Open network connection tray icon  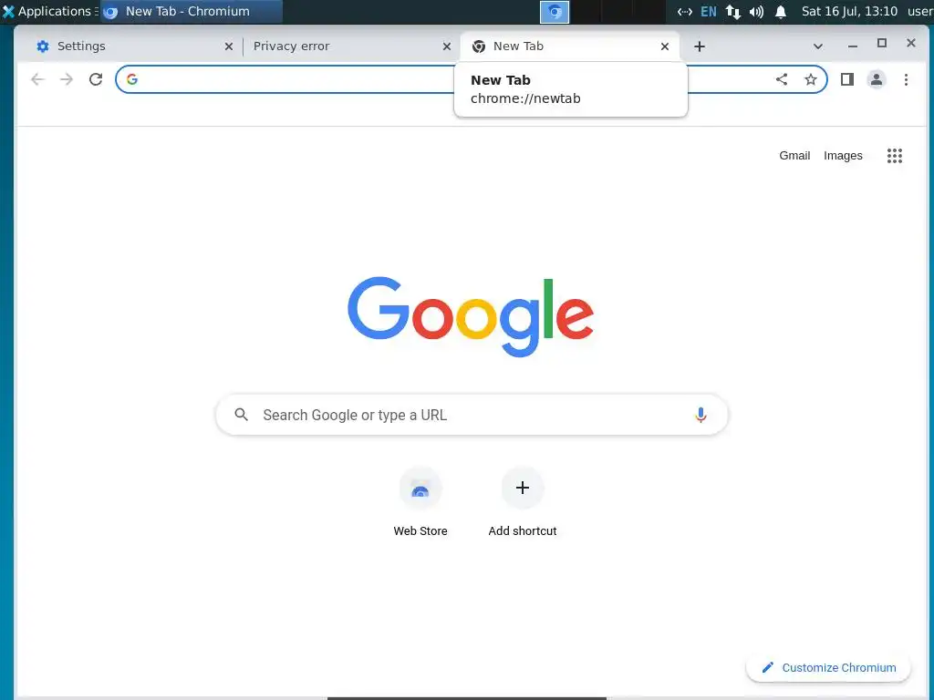[x=733, y=12]
